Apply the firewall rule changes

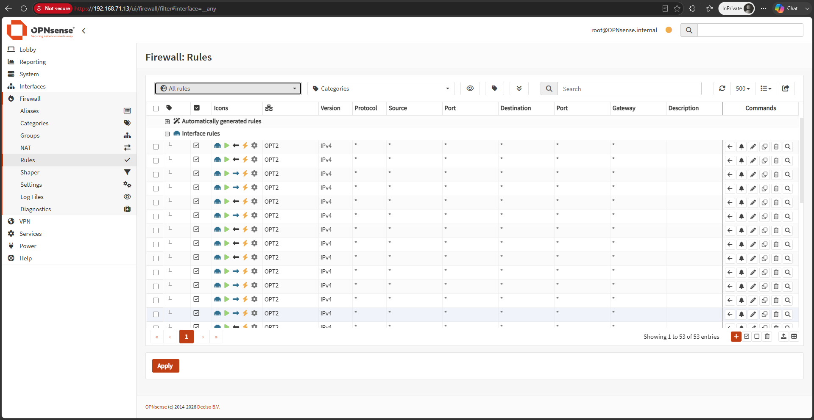click(x=165, y=366)
